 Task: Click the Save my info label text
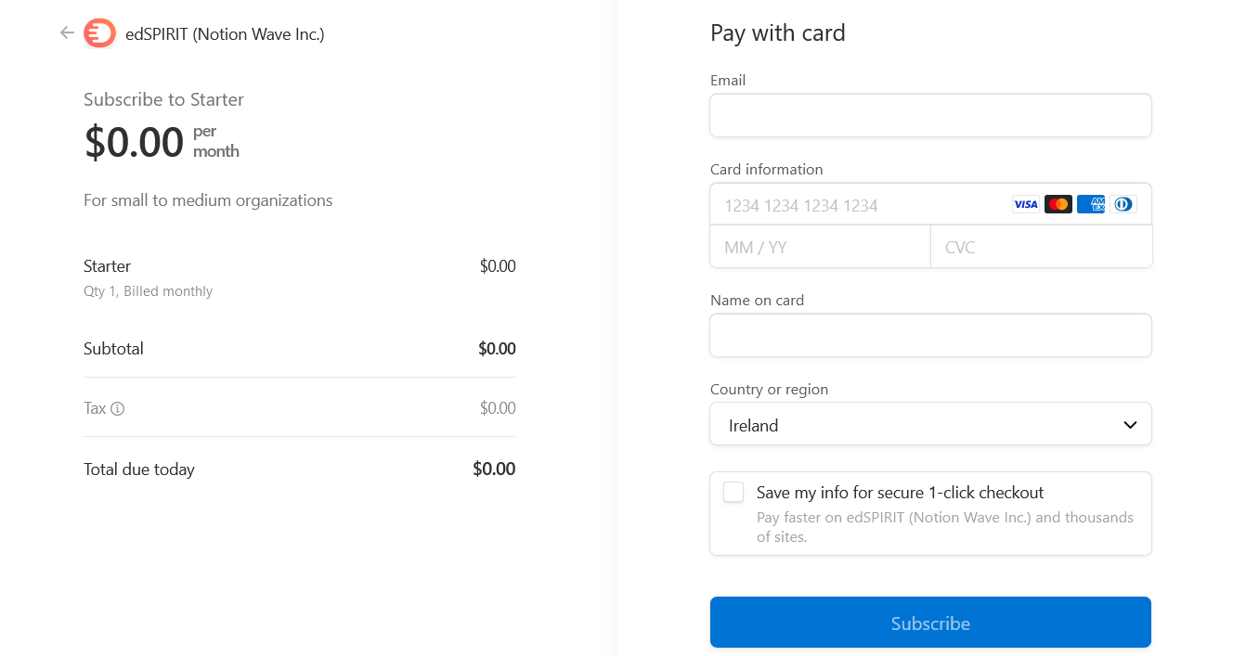point(900,493)
